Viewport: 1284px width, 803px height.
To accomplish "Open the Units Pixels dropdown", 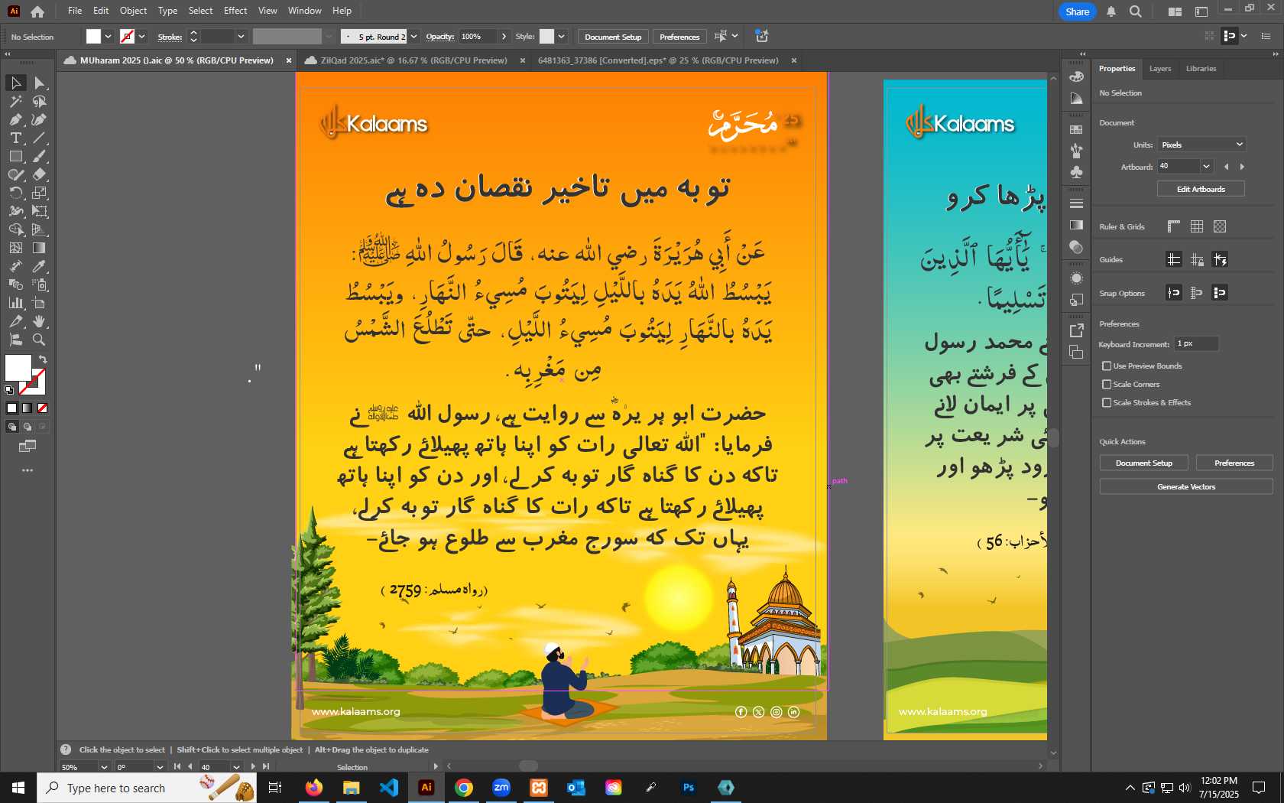I will click(1201, 145).
